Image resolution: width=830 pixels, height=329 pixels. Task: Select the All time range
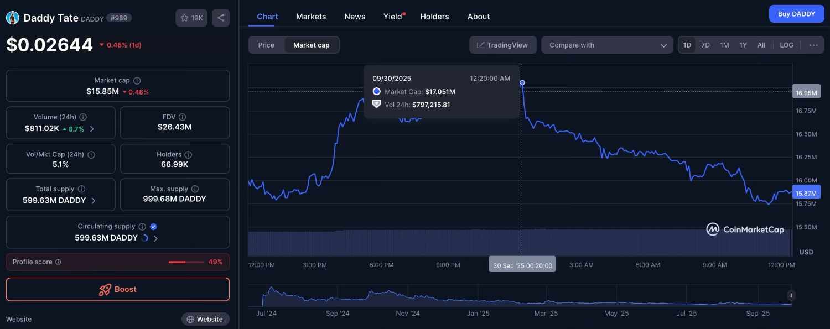point(761,45)
